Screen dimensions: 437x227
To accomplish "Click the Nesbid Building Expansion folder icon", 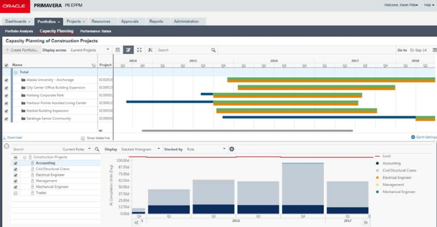I will click(x=23, y=111).
